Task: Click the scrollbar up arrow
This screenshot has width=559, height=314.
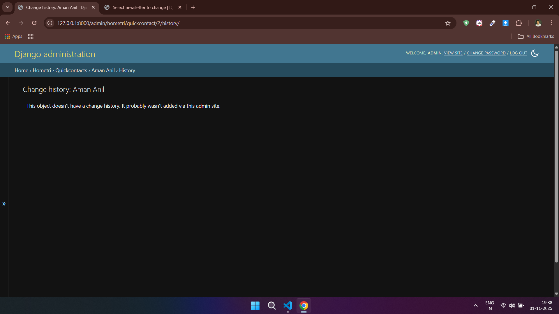Action: [556, 47]
